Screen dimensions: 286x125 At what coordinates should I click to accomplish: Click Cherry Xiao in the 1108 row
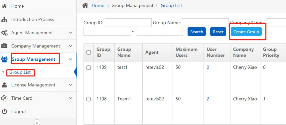pyautogui.click(x=245, y=99)
